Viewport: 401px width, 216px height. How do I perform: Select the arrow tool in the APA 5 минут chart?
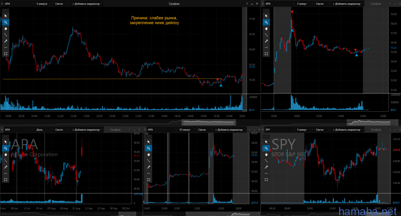(266, 41)
